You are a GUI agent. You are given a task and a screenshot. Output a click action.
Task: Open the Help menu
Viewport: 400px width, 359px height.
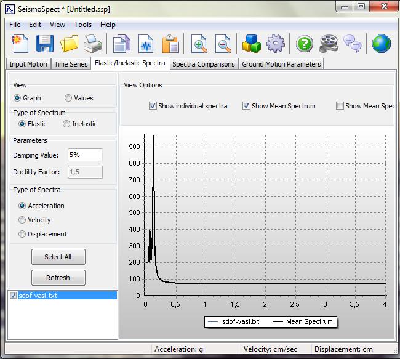click(x=108, y=25)
